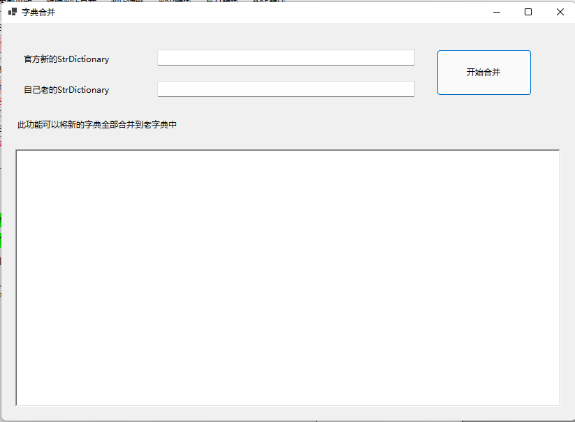Close the 字典合并 window
The image size is (575, 422).
(560, 12)
